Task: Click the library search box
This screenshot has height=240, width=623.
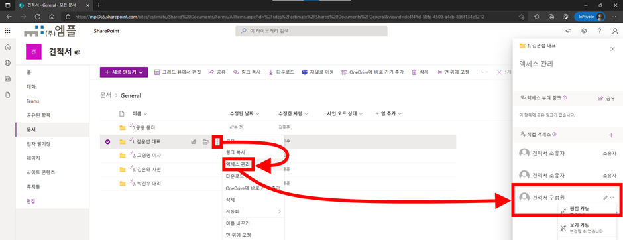Action: pos(311,31)
